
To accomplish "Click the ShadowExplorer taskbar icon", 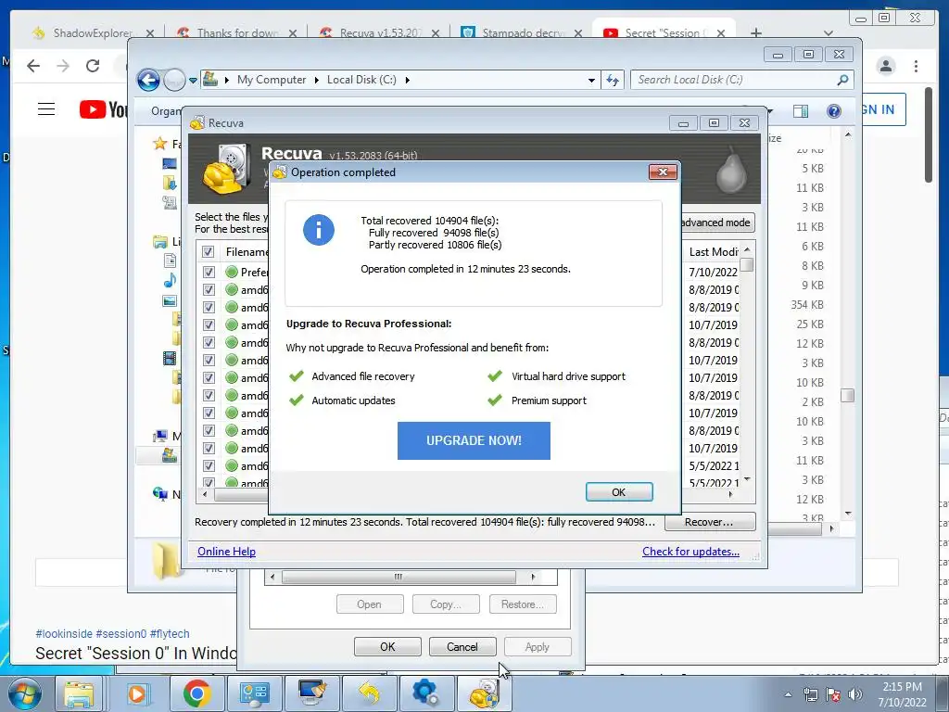I will coord(369,693).
